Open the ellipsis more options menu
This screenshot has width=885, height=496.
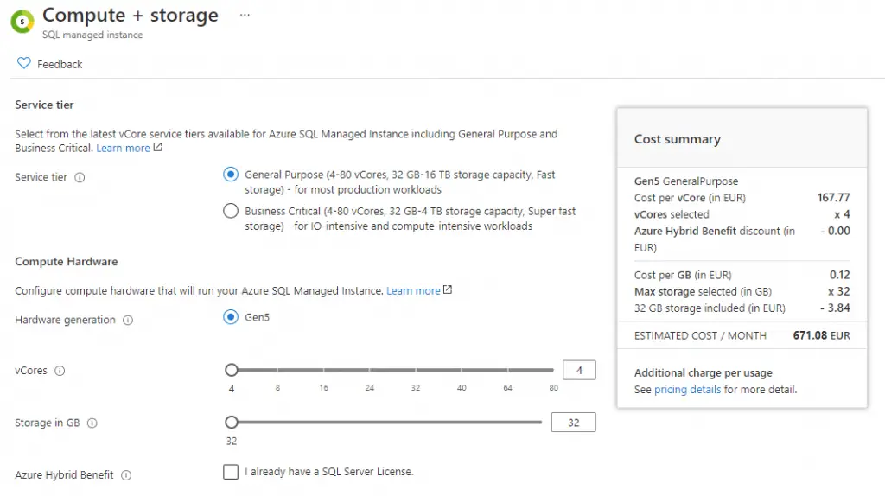[x=245, y=16]
